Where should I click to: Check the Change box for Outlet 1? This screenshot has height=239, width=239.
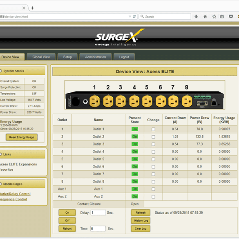153,129
